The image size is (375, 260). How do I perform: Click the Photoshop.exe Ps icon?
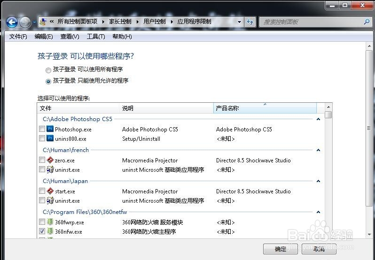[50, 129]
